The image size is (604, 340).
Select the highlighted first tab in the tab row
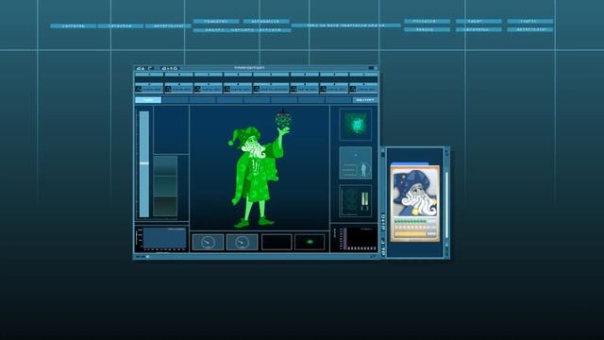tap(148, 100)
